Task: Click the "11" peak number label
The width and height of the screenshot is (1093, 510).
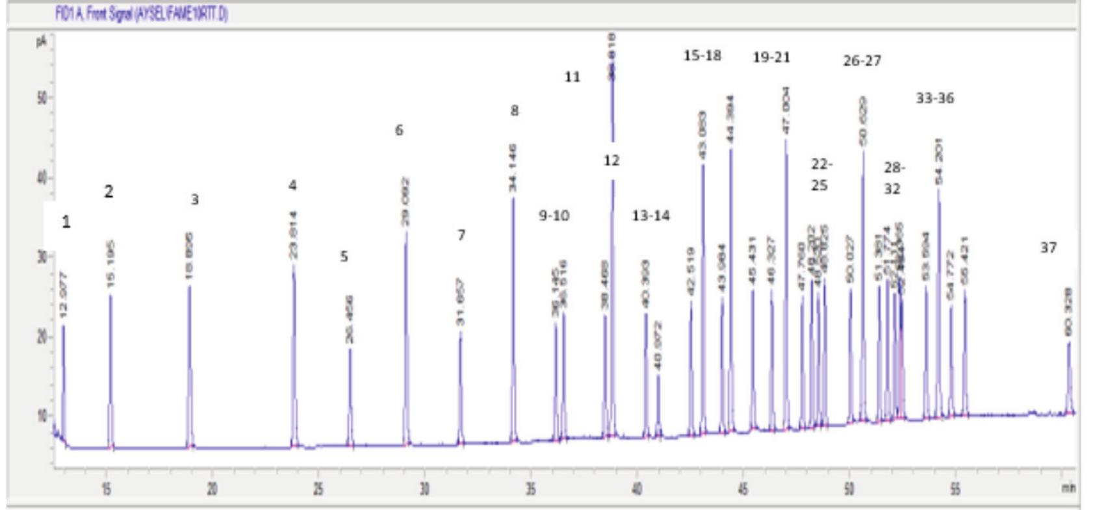Action: coord(572,77)
